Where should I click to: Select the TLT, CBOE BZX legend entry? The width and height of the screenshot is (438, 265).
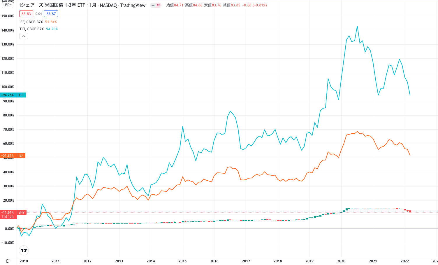(31, 29)
